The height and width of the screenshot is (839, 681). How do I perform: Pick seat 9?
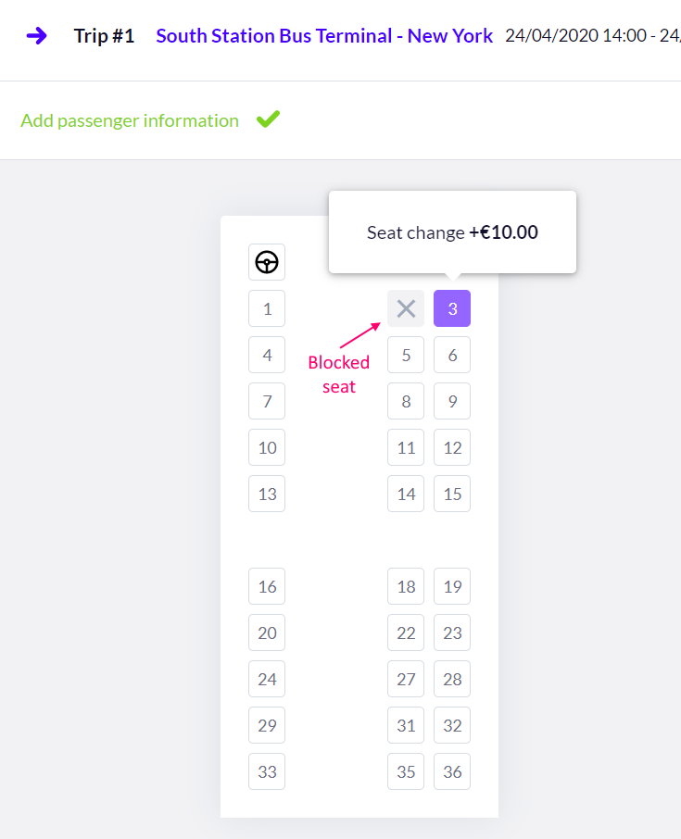452,401
